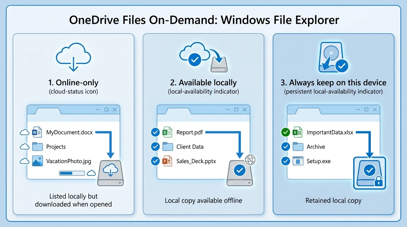The image size is (407, 227).
Task: Click the Explorer tab in the Available locally window
Action: click(x=178, y=111)
